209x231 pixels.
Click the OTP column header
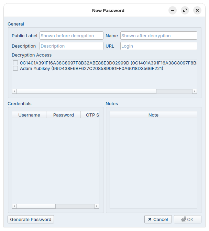90,115
